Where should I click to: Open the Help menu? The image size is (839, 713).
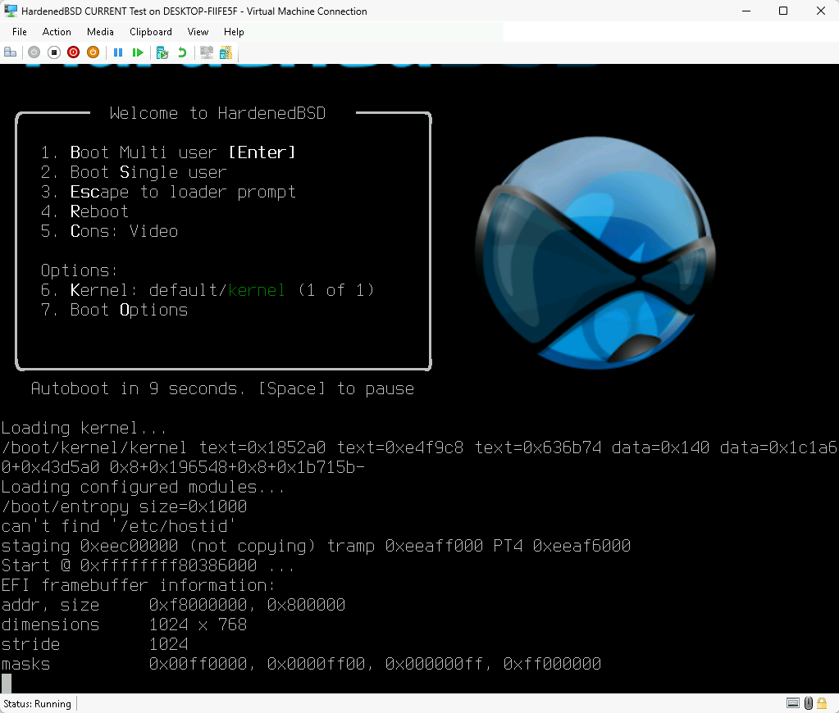coord(234,32)
